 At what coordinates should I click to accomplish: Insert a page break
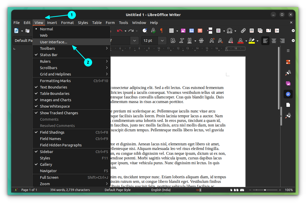coord(210,31)
